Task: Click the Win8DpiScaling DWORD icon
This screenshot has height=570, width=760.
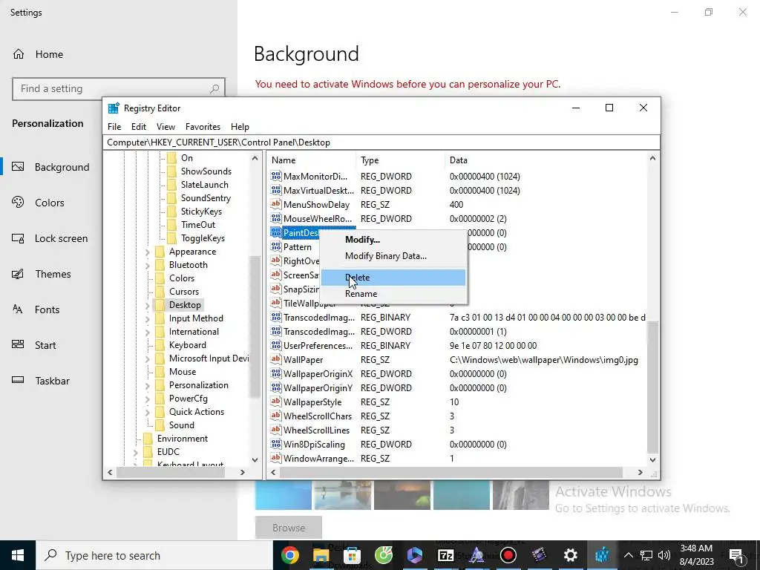Action: 276,444
